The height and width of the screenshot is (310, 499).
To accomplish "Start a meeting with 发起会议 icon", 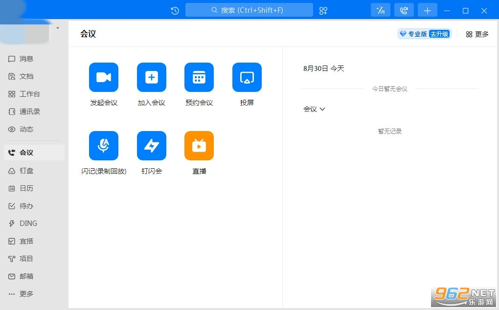I will 103,77.
